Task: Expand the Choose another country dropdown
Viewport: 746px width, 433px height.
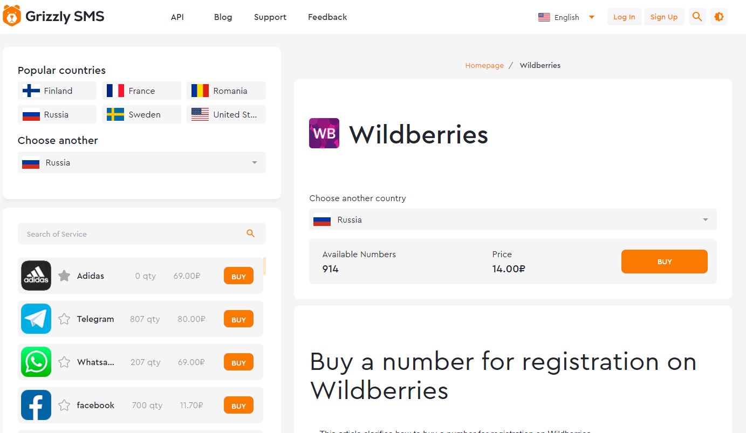Action: pos(513,219)
